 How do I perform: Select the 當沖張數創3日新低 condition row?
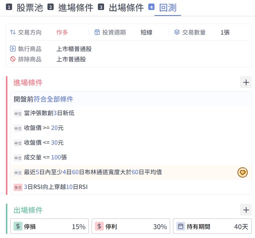(x=49, y=113)
